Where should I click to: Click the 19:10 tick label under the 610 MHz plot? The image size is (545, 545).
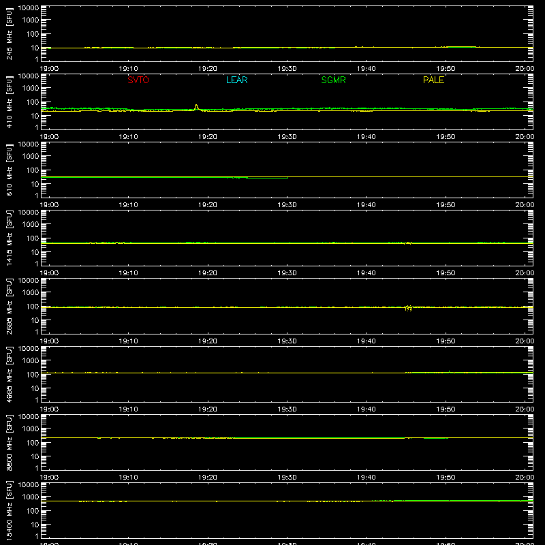point(128,205)
